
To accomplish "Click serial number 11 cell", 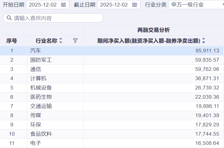I will pos(12,143).
